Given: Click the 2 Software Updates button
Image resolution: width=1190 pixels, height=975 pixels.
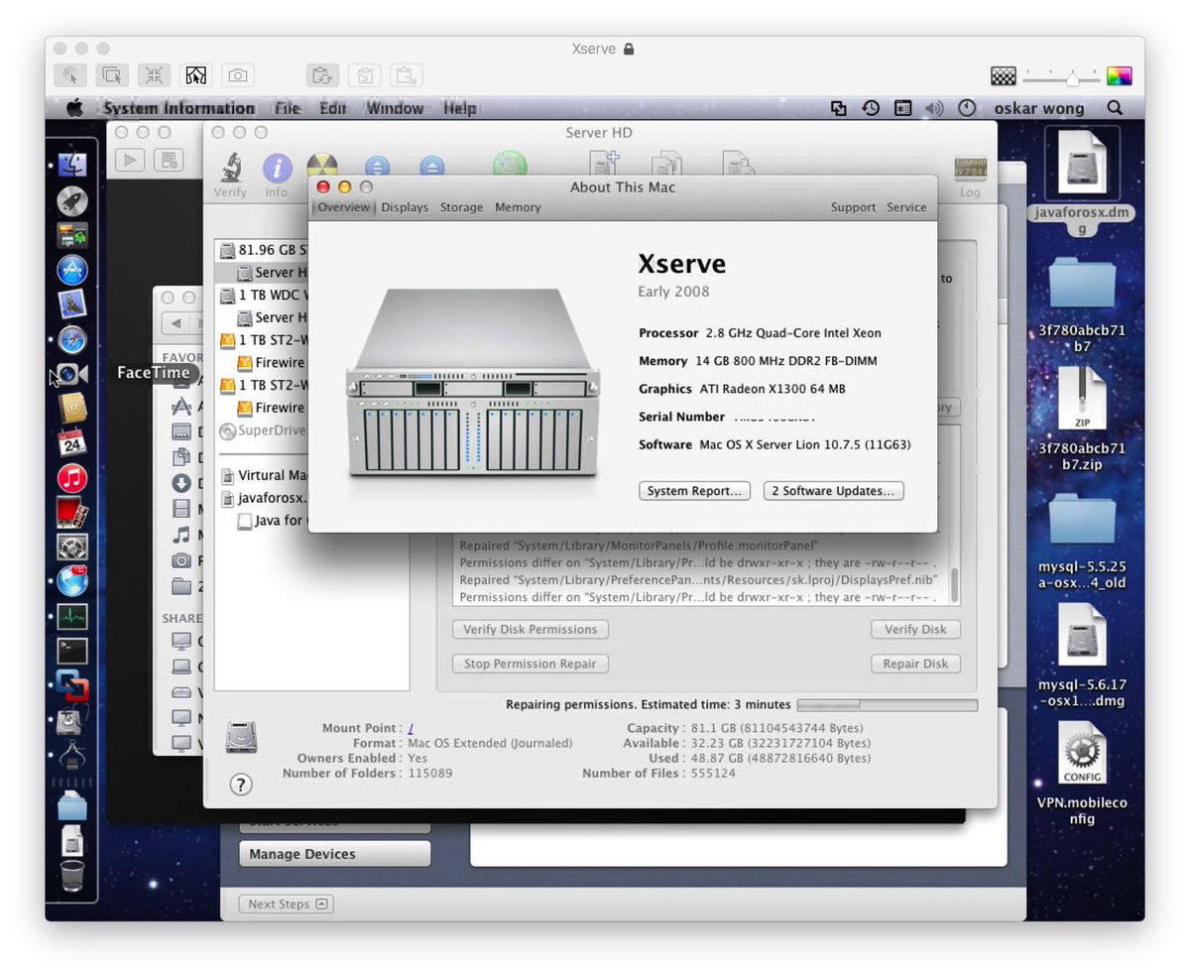Looking at the screenshot, I should [x=833, y=491].
